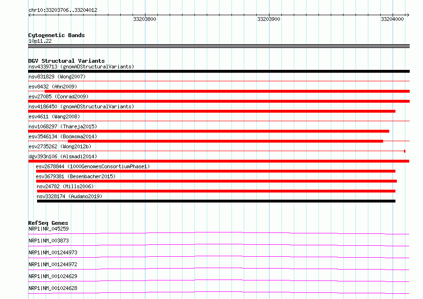Click the chr10:33203706..33204012 region label

63,10
